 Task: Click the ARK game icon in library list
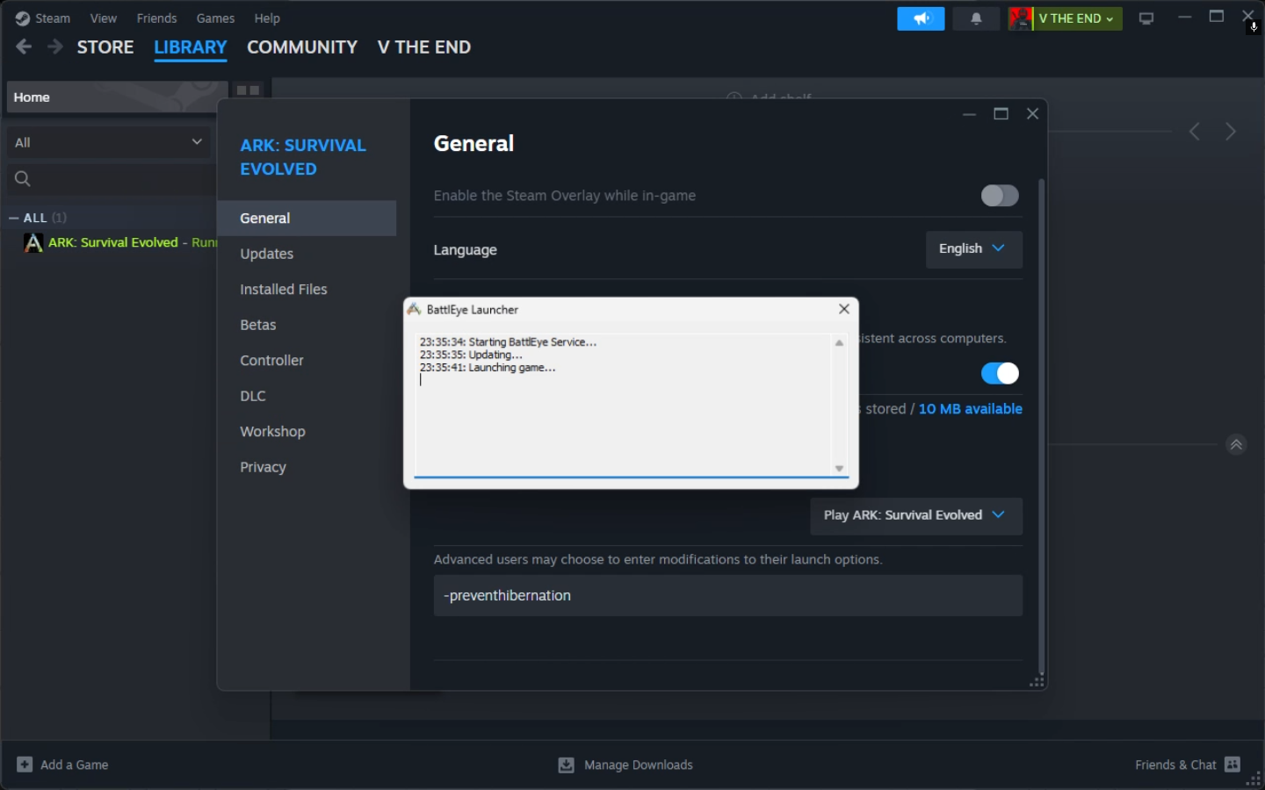coord(33,242)
